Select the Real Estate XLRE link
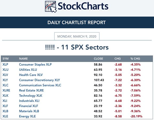 (x=31, y=90)
